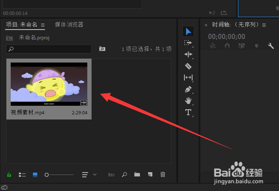Open the timeline panel menu
Screen dimensions: 279x191
point(264,25)
